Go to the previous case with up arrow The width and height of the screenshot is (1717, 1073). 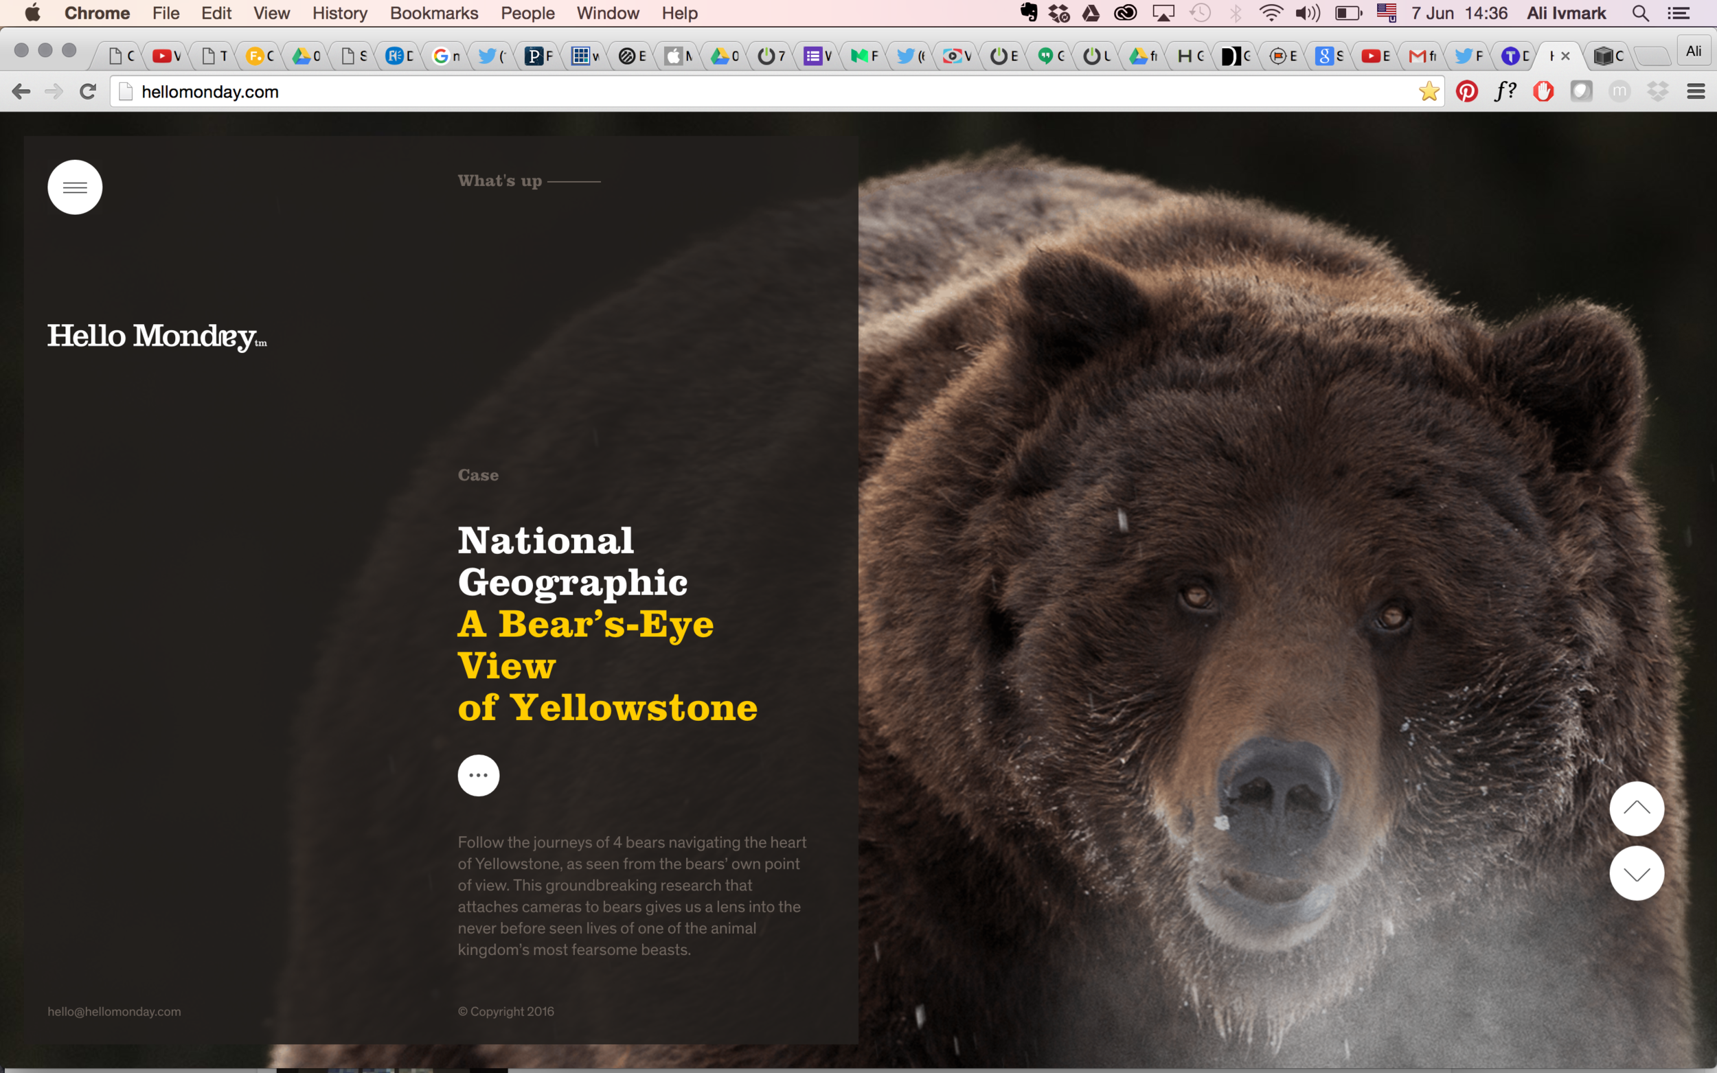click(x=1637, y=808)
